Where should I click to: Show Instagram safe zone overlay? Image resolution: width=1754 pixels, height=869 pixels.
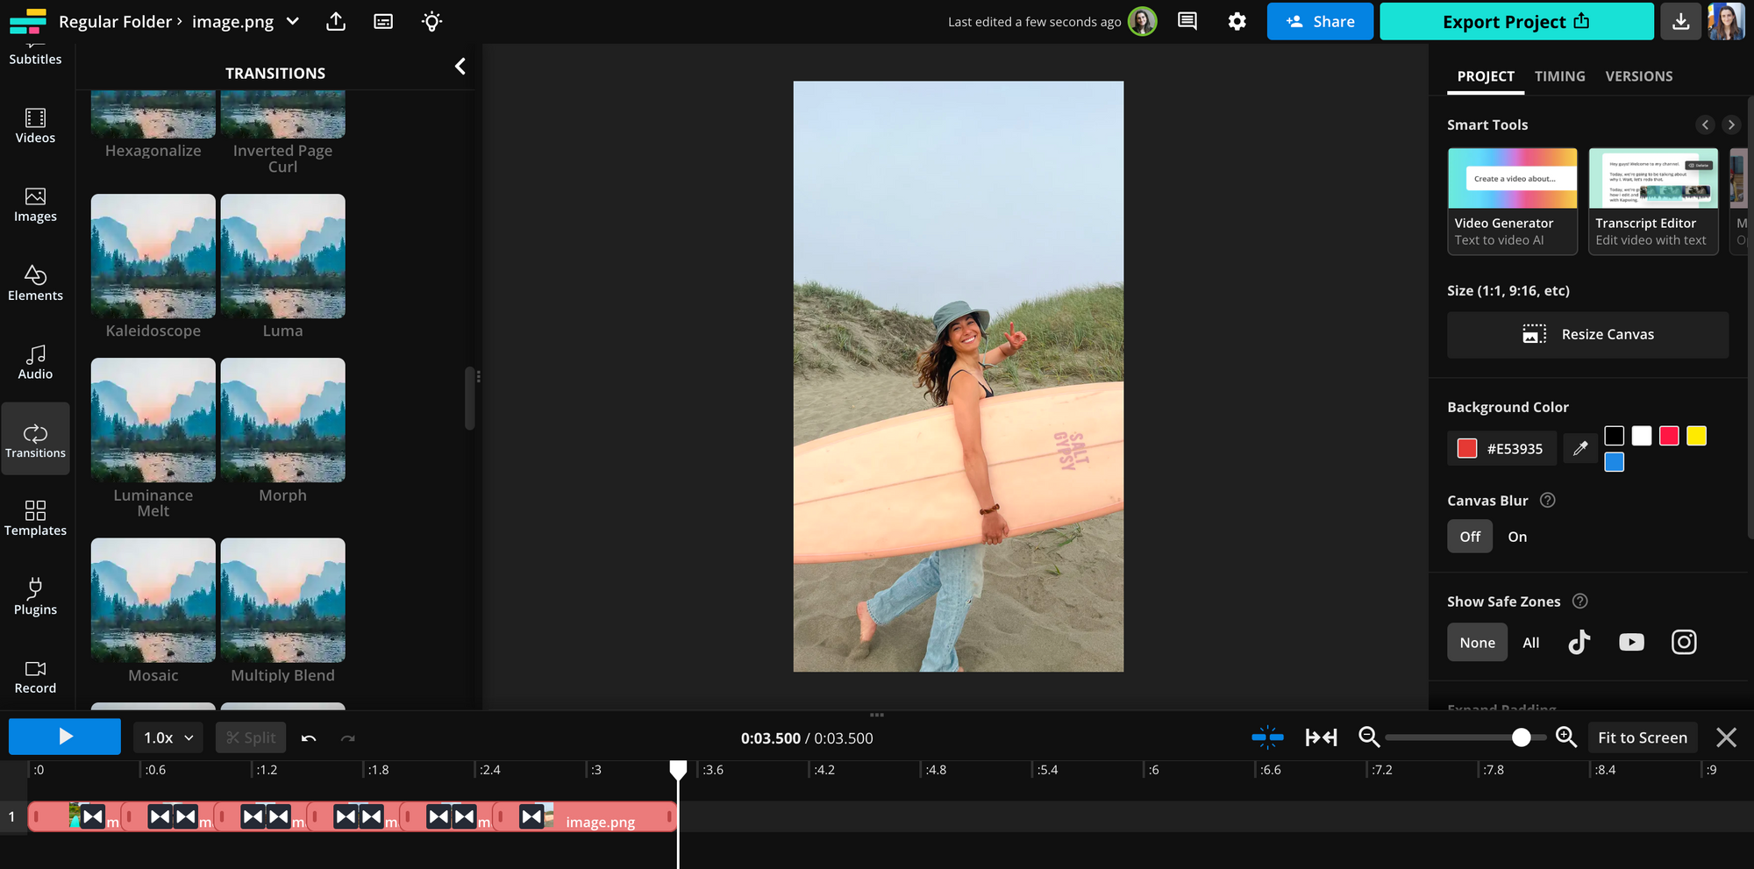pos(1683,642)
